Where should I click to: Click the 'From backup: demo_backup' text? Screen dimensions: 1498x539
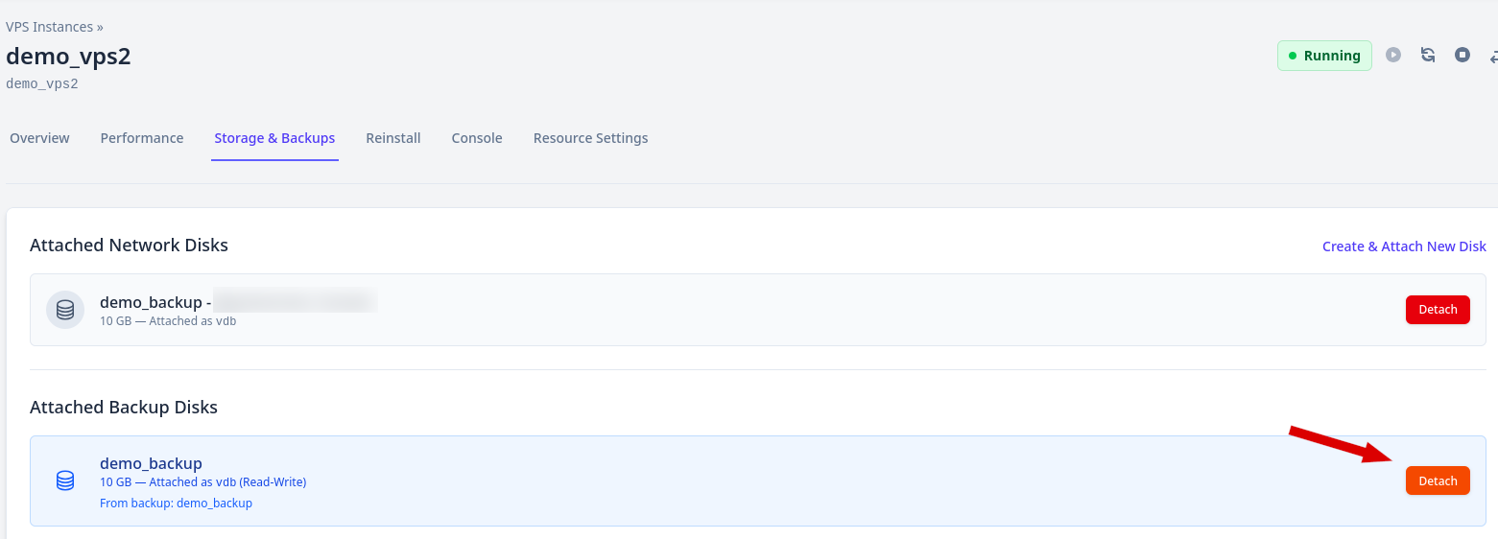(x=176, y=503)
